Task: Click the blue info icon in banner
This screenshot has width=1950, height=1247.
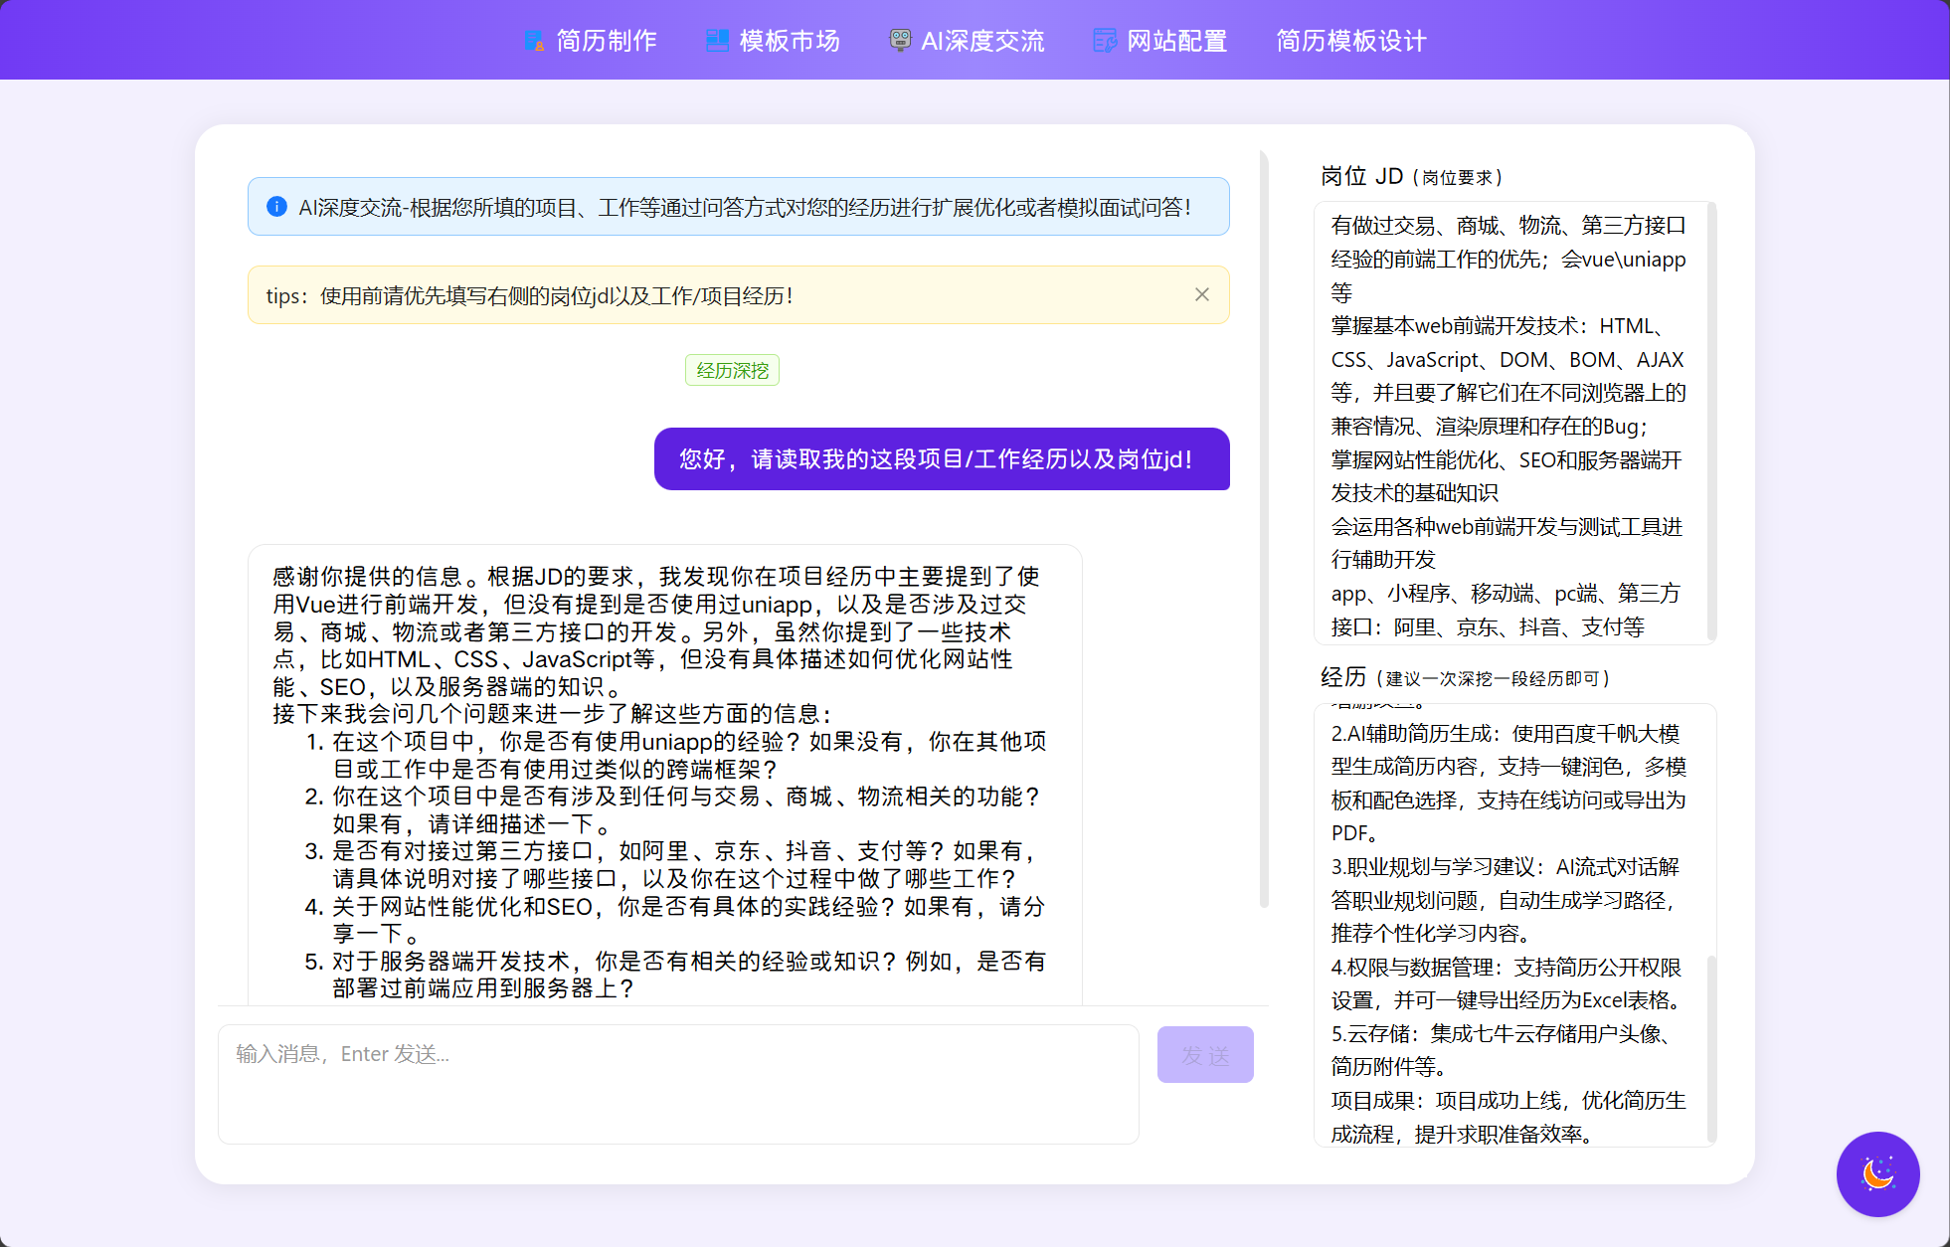Action: (x=276, y=207)
